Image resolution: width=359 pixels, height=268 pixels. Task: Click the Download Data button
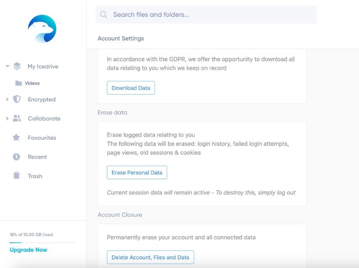point(130,88)
